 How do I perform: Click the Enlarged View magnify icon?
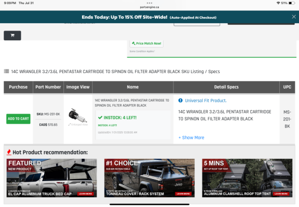click(70, 125)
